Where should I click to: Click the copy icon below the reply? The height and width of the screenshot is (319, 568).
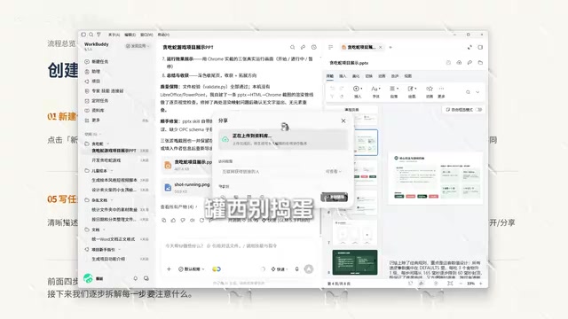[163, 221]
